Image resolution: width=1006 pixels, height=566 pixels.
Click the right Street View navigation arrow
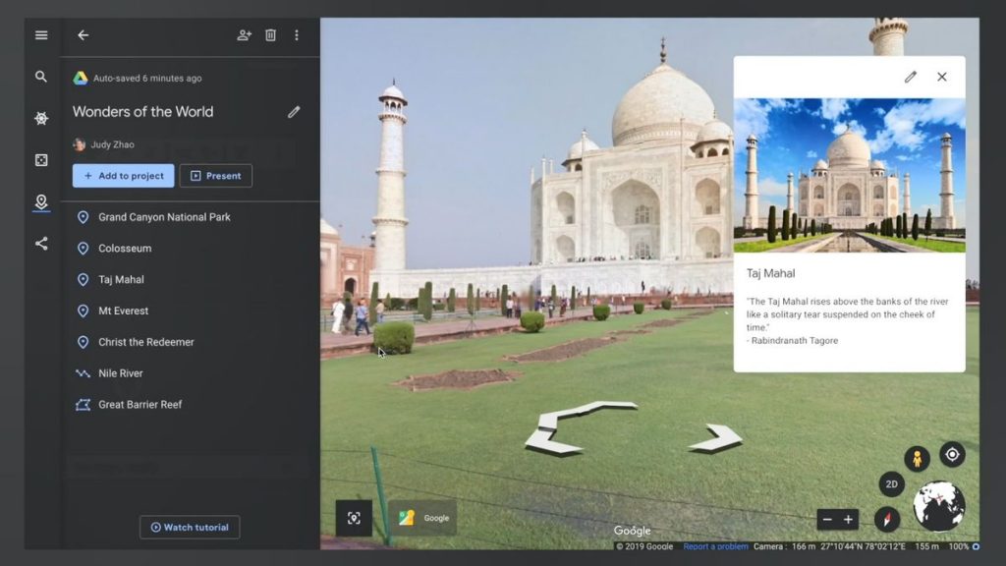click(716, 437)
